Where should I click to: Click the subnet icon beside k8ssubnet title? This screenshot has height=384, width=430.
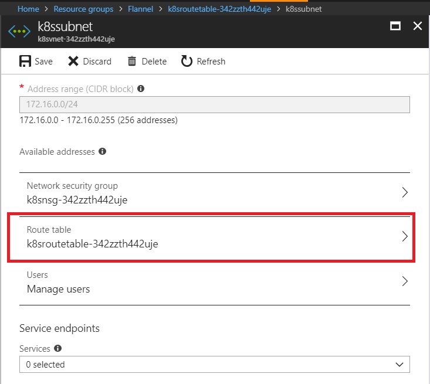click(x=19, y=32)
